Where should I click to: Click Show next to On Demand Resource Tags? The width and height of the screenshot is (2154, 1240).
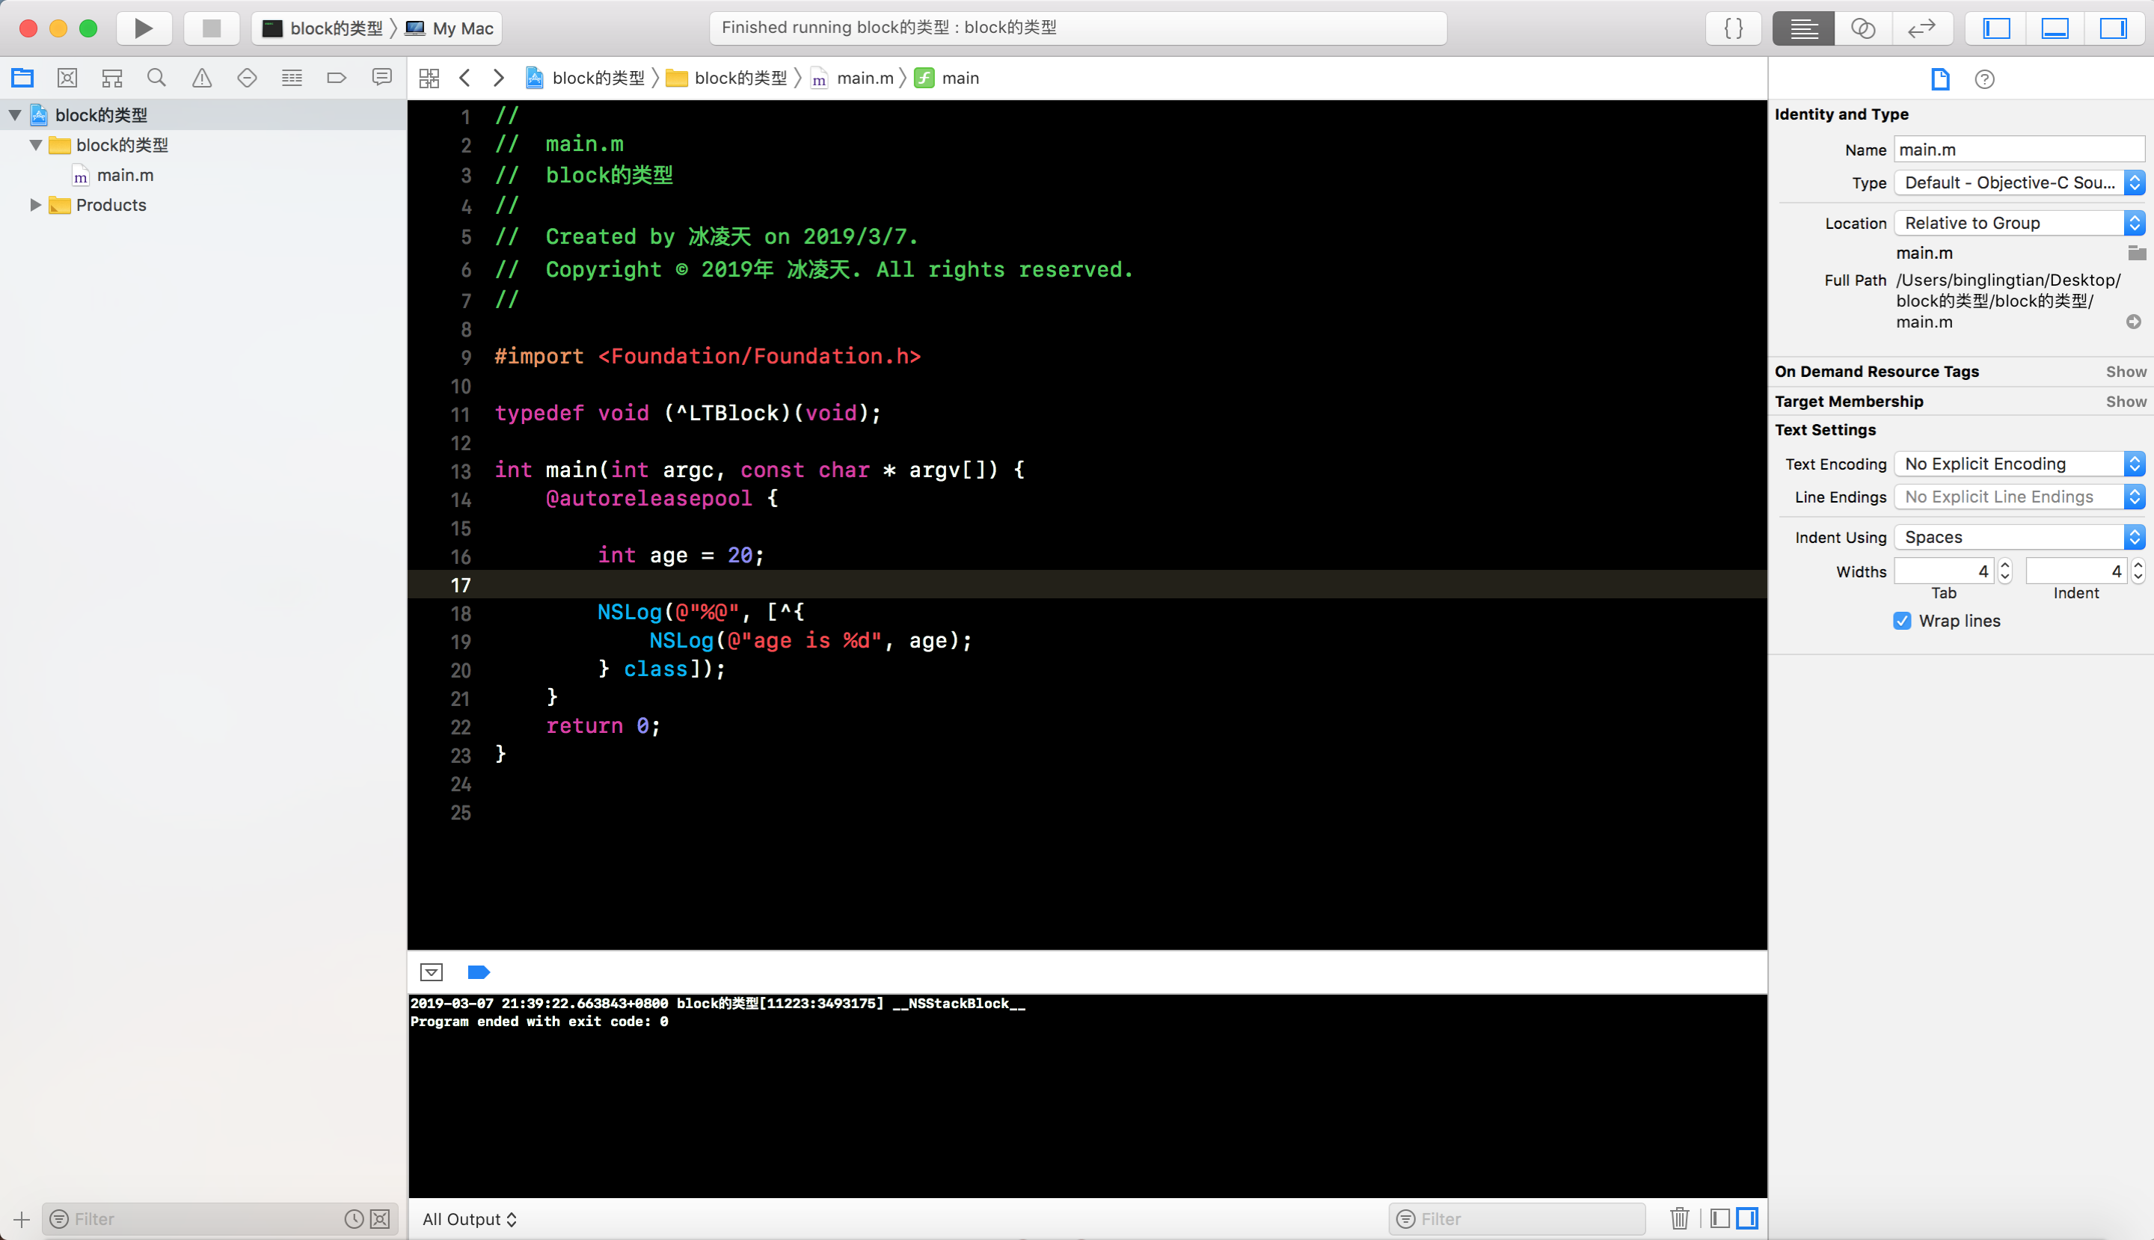[x=2126, y=371]
